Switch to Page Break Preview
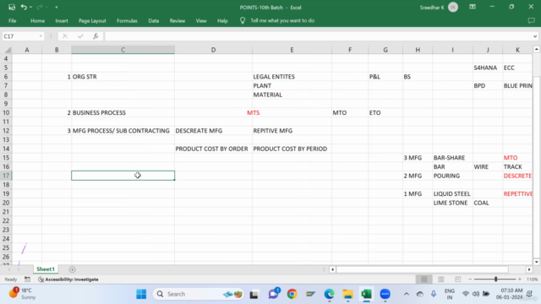541x304 pixels. [458, 280]
